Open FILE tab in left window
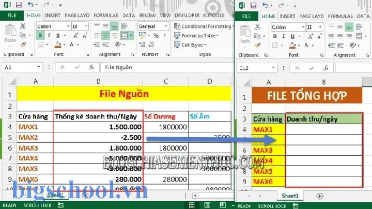Image resolution: width=372 pixels, height=209 pixels. tap(11, 16)
